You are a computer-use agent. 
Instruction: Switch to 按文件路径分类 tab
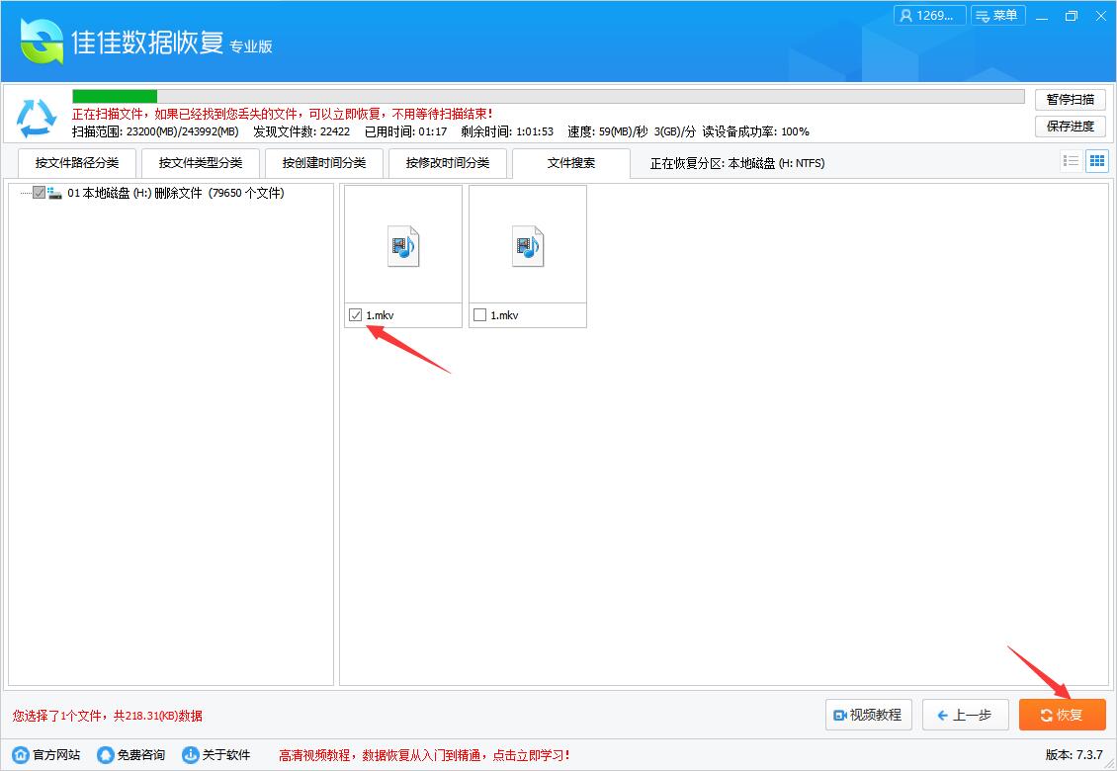[77, 163]
